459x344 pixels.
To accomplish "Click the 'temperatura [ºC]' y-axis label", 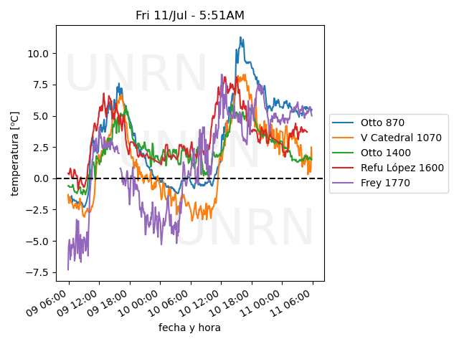I will point(14,153).
